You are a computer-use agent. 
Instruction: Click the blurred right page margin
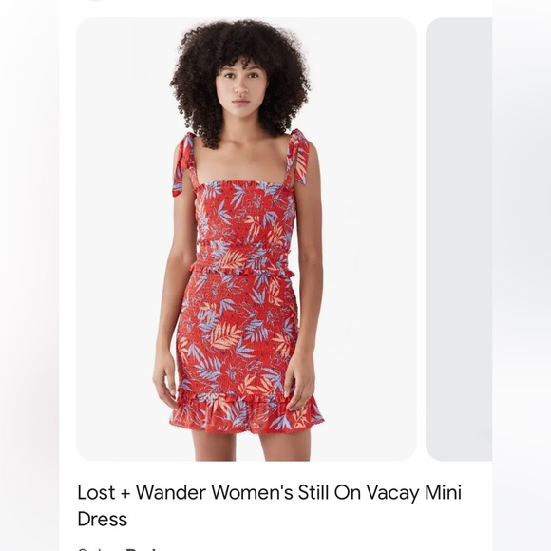coord(522,275)
